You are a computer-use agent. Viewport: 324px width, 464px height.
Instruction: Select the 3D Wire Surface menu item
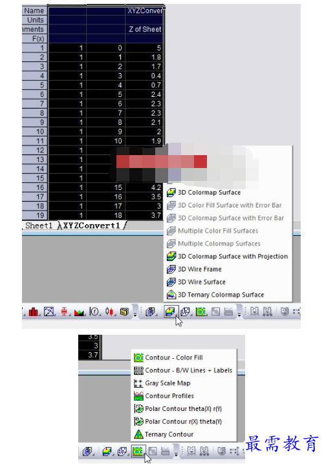[x=228, y=282]
